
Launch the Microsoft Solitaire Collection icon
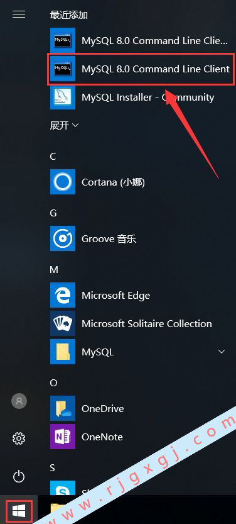63,323
